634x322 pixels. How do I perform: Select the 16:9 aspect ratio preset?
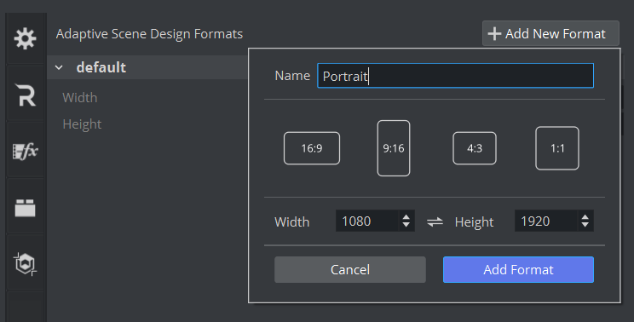click(312, 148)
